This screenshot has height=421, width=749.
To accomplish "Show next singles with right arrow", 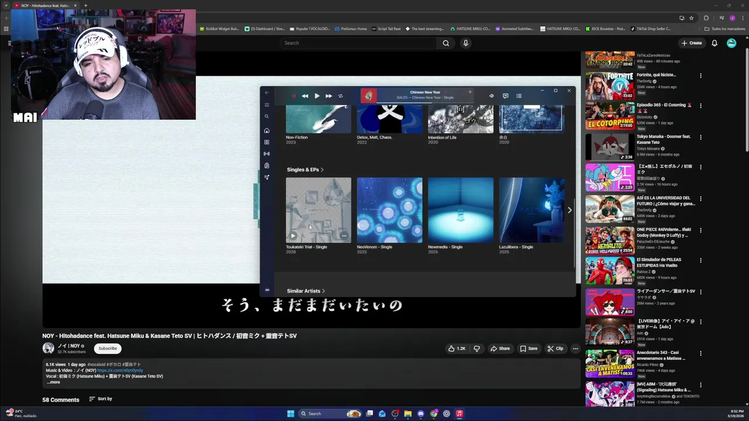I will (569, 210).
